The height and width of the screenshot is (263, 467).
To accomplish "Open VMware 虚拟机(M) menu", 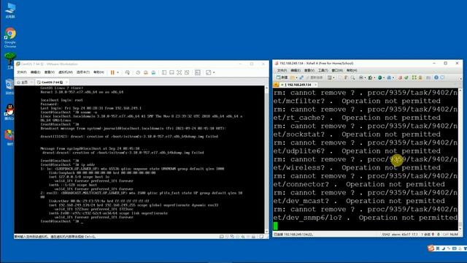I will [66, 72].
